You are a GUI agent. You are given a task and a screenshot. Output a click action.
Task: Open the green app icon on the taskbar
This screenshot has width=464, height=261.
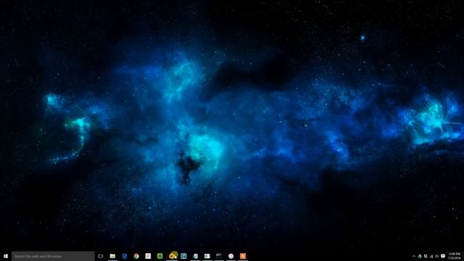coord(159,256)
